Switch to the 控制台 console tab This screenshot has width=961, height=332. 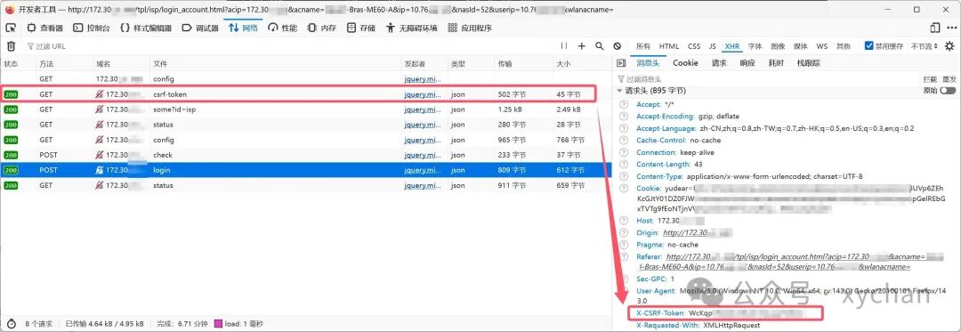[92, 28]
